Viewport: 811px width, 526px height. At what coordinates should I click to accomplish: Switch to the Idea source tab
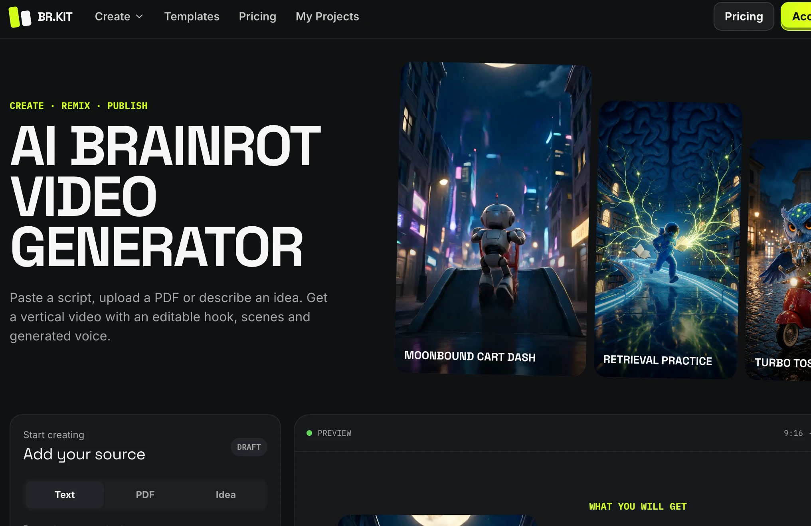coord(226,494)
